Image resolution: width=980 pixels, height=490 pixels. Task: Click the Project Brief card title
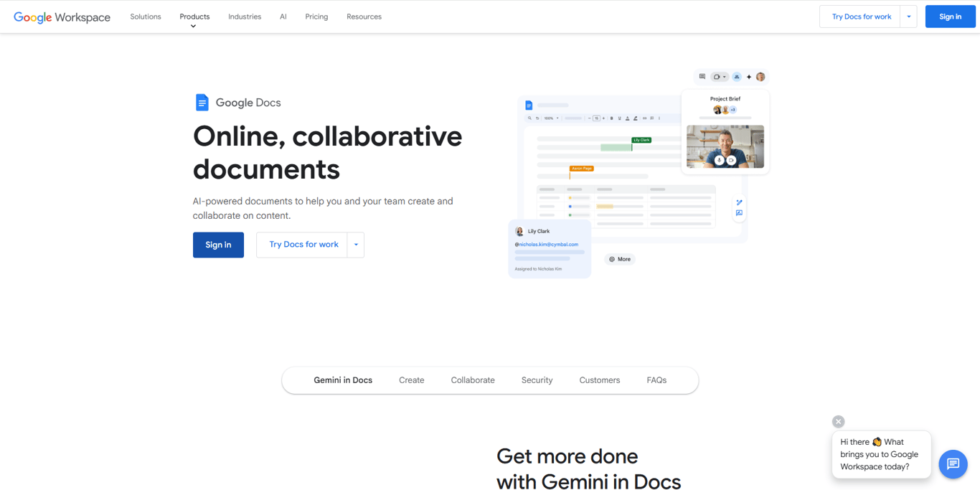[x=725, y=99]
